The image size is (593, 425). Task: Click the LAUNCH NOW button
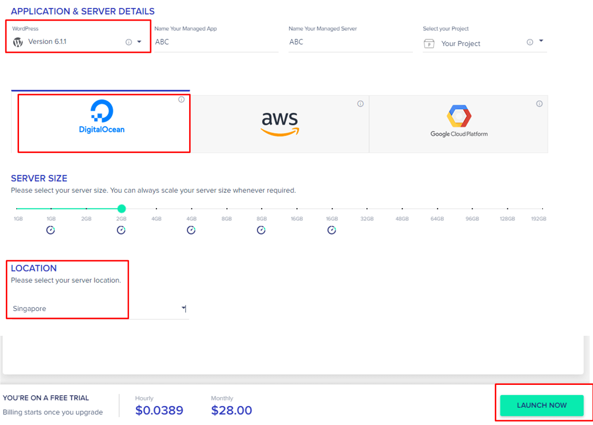542,405
